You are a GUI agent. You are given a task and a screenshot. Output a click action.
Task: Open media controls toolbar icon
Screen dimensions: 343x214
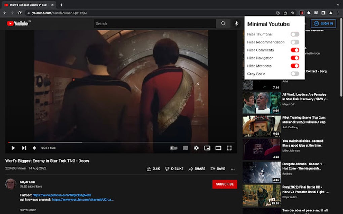[316, 13]
